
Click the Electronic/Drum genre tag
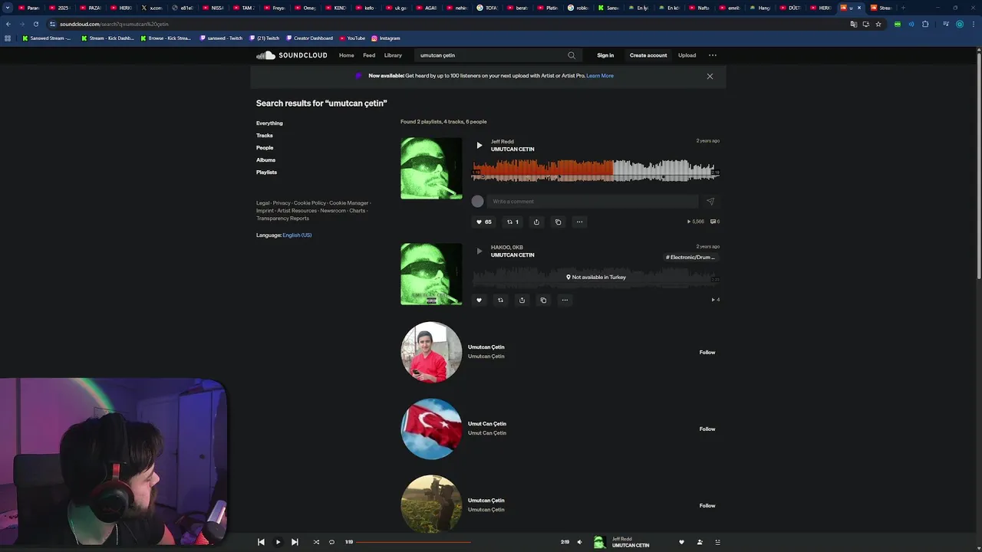click(690, 258)
